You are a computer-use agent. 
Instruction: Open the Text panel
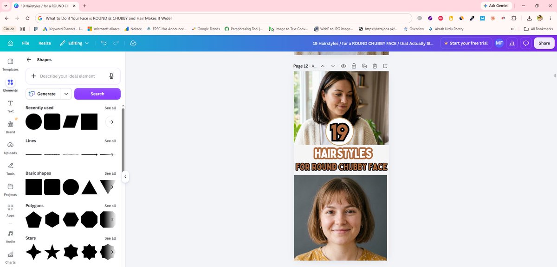[x=10, y=106]
